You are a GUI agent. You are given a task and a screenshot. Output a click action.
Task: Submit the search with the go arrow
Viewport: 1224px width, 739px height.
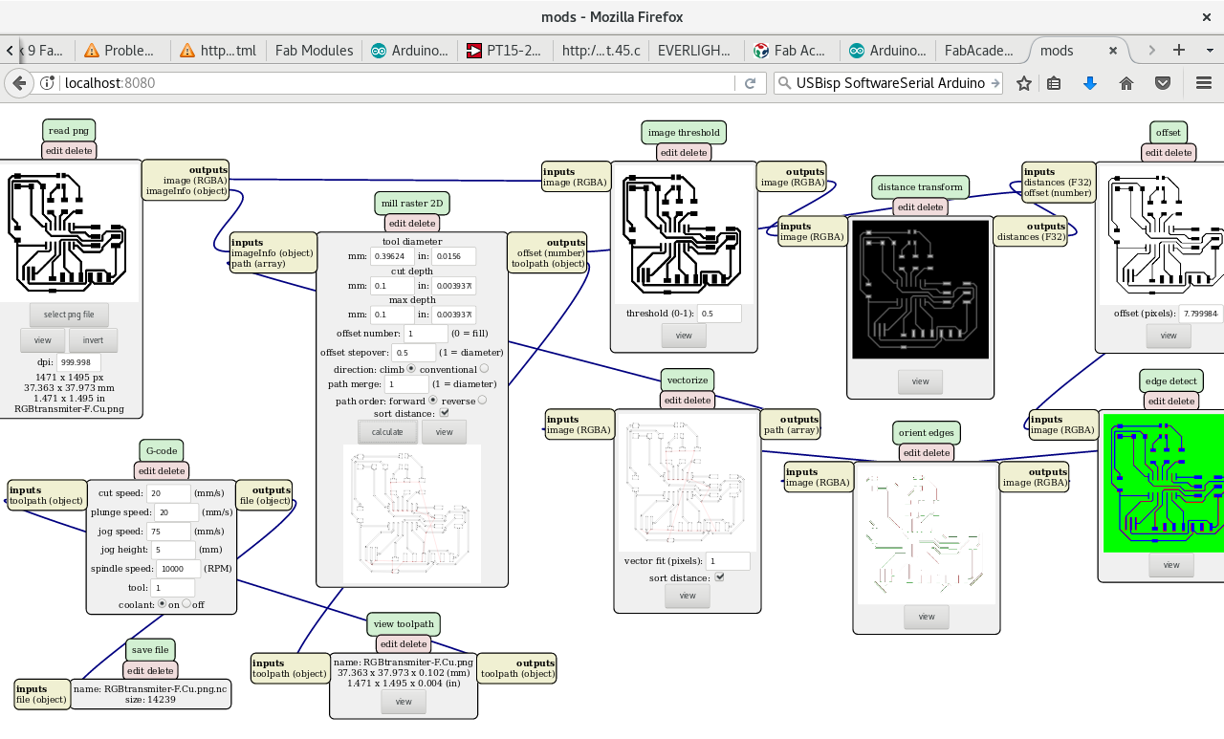coord(995,83)
